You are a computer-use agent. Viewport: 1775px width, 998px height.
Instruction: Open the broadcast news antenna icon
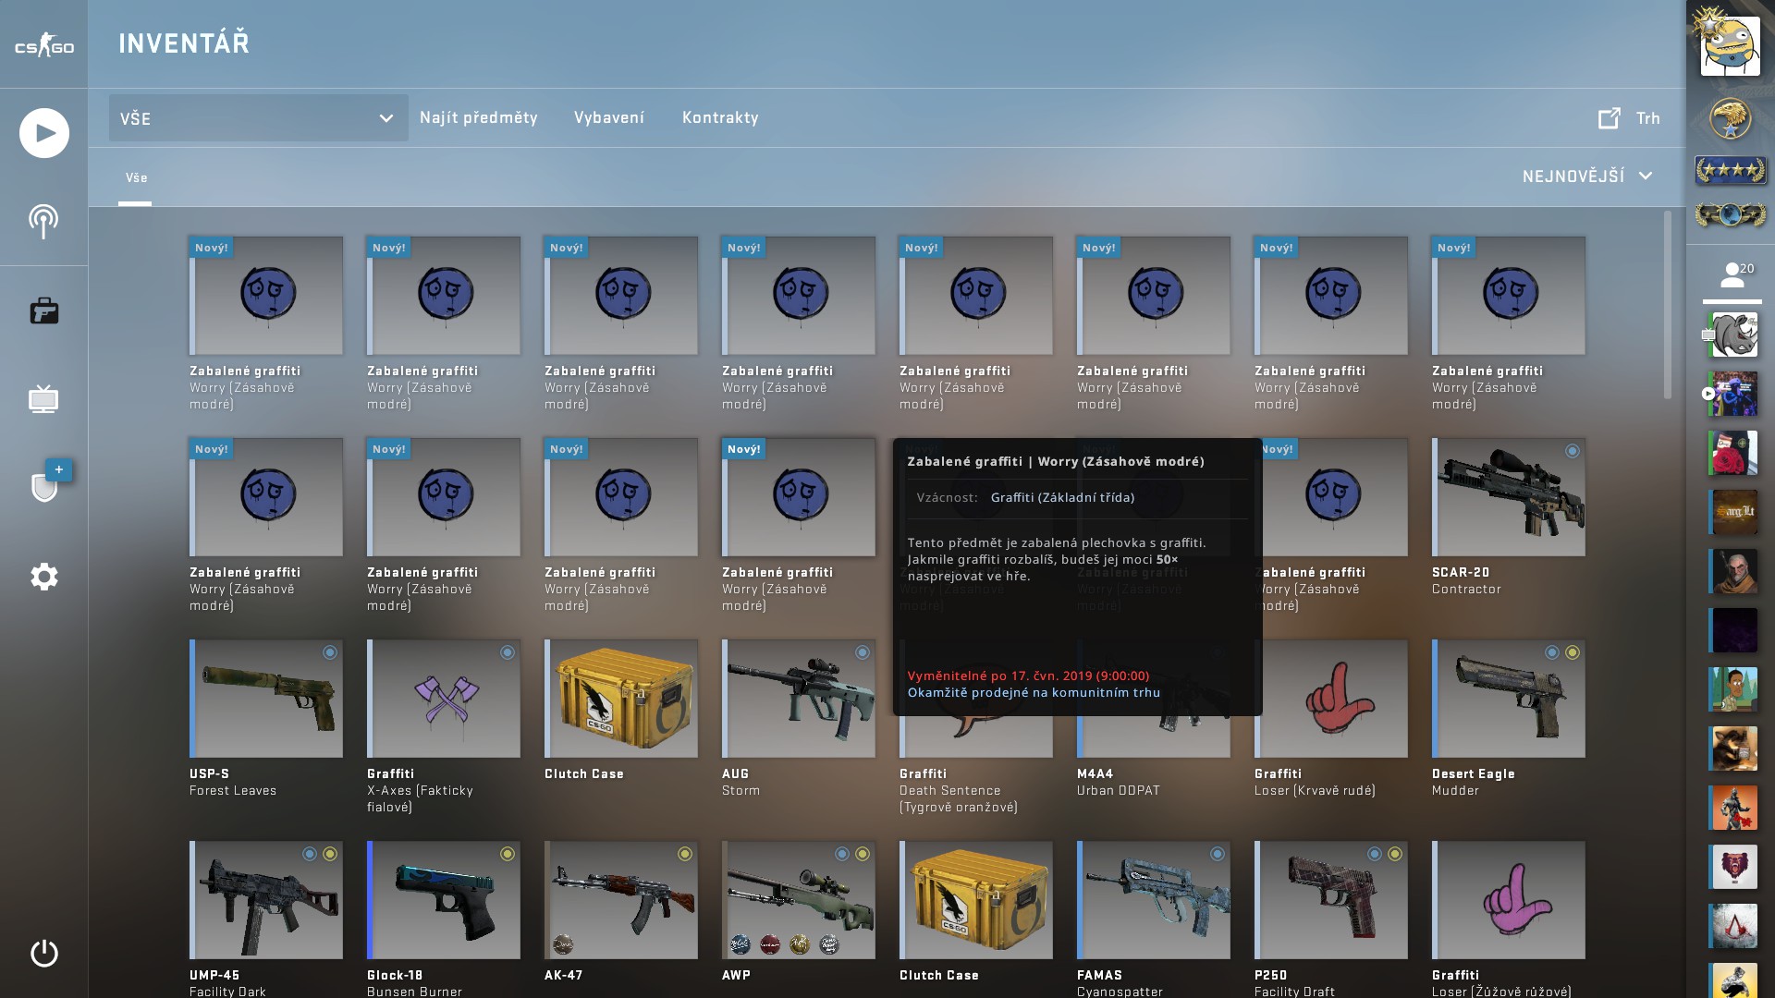pos(43,221)
